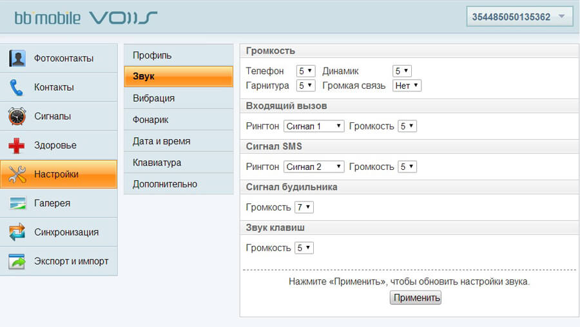Click the wrench Настройки icon

click(x=17, y=174)
